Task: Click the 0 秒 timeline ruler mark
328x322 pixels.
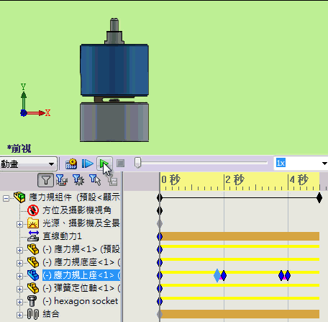Action: pos(170,180)
